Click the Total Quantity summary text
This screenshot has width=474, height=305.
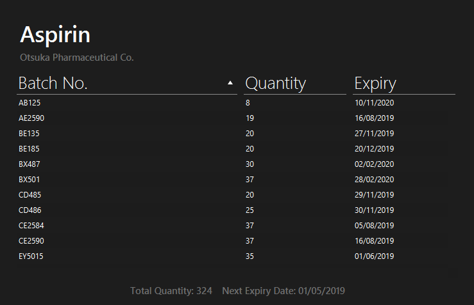171,291
